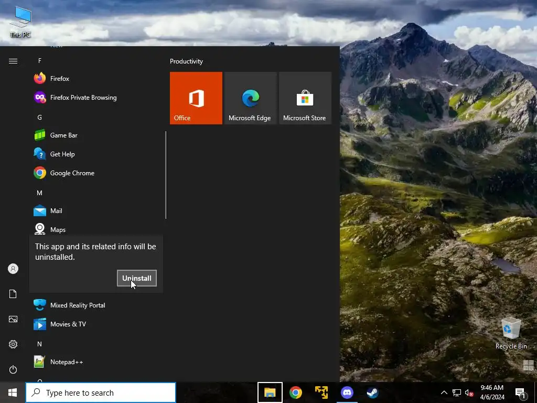Click the Power icon in Start
This screenshot has width=537, height=403.
pos(13,369)
